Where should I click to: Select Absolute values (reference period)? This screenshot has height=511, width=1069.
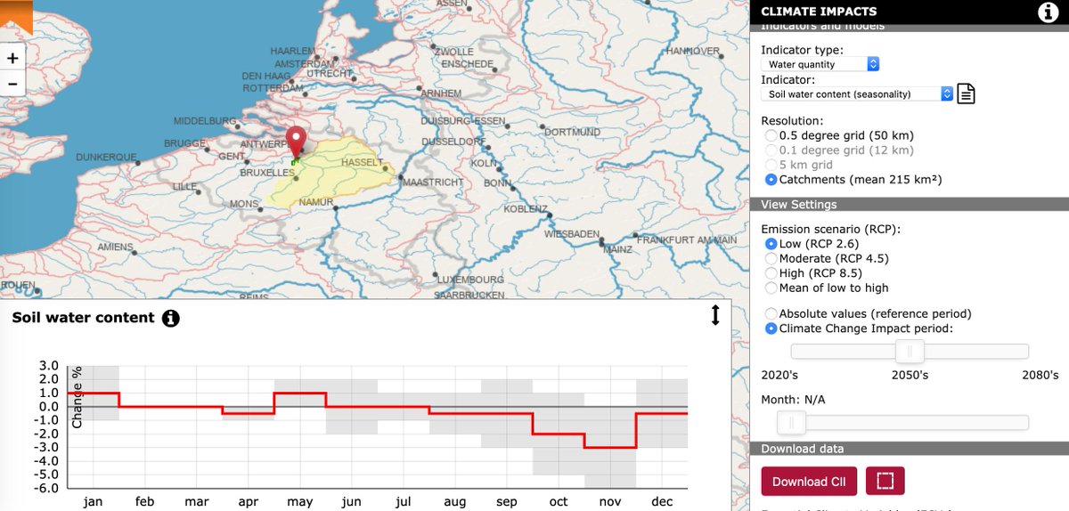(771, 313)
